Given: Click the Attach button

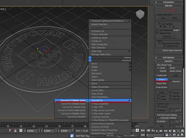Looking at the screenshot, I should click(162, 80).
